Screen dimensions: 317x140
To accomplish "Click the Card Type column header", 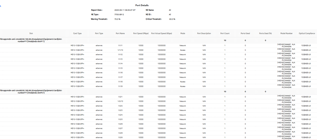I will (77, 33).
